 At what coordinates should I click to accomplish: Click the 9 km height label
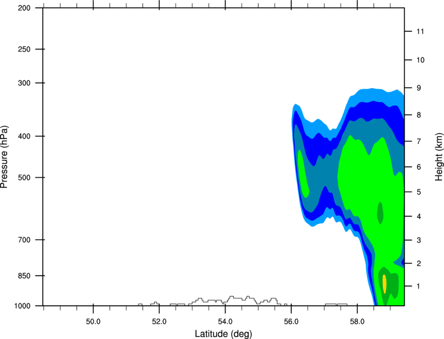point(419,88)
